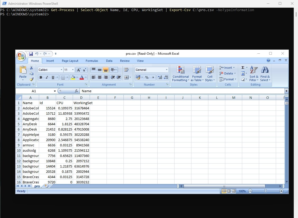Switch to Page Layout view button
This screenshot has height=218, width=298.
229,191
